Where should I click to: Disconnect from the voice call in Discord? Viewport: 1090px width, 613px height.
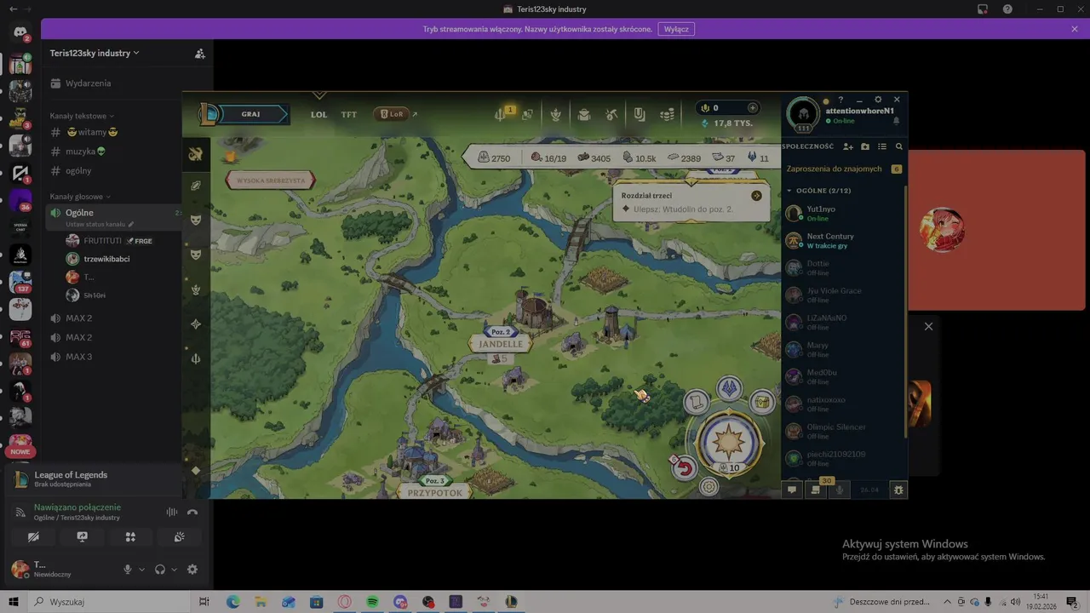point(192,512)
